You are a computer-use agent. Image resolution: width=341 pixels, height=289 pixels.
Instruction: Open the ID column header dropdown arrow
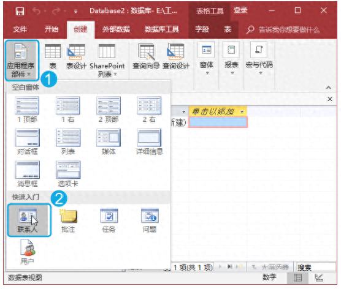184,112
